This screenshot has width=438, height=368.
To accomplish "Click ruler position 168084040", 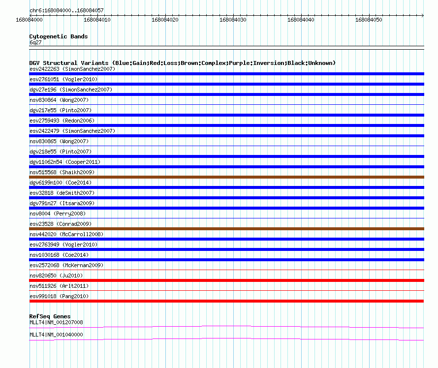I will tap(301, 20).
